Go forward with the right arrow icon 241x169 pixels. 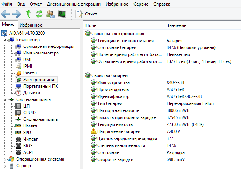tap(17, 14)
